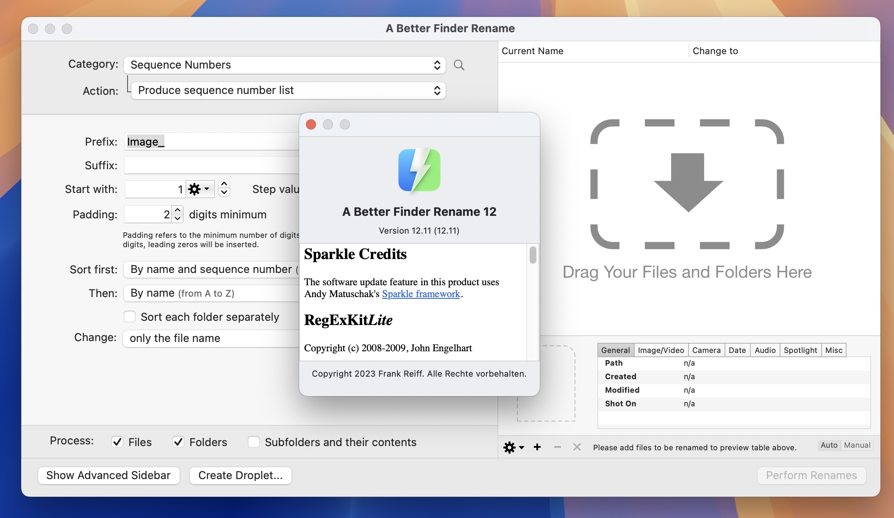Open the Sparkle framework link

(421, 294)
